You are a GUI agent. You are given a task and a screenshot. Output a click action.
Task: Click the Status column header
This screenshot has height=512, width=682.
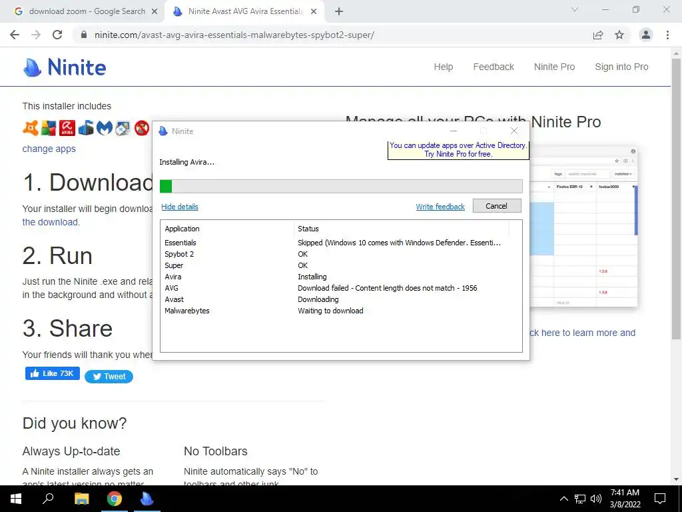(x=402, y=229)
